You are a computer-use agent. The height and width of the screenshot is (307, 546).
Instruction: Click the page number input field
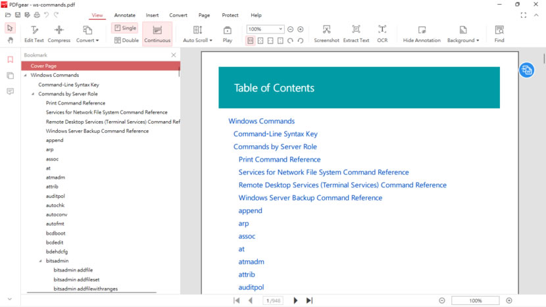(x=274, y=300)
